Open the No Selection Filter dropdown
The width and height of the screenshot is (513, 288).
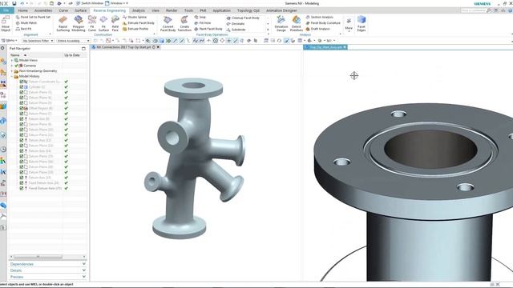click(x=38, y=41)
